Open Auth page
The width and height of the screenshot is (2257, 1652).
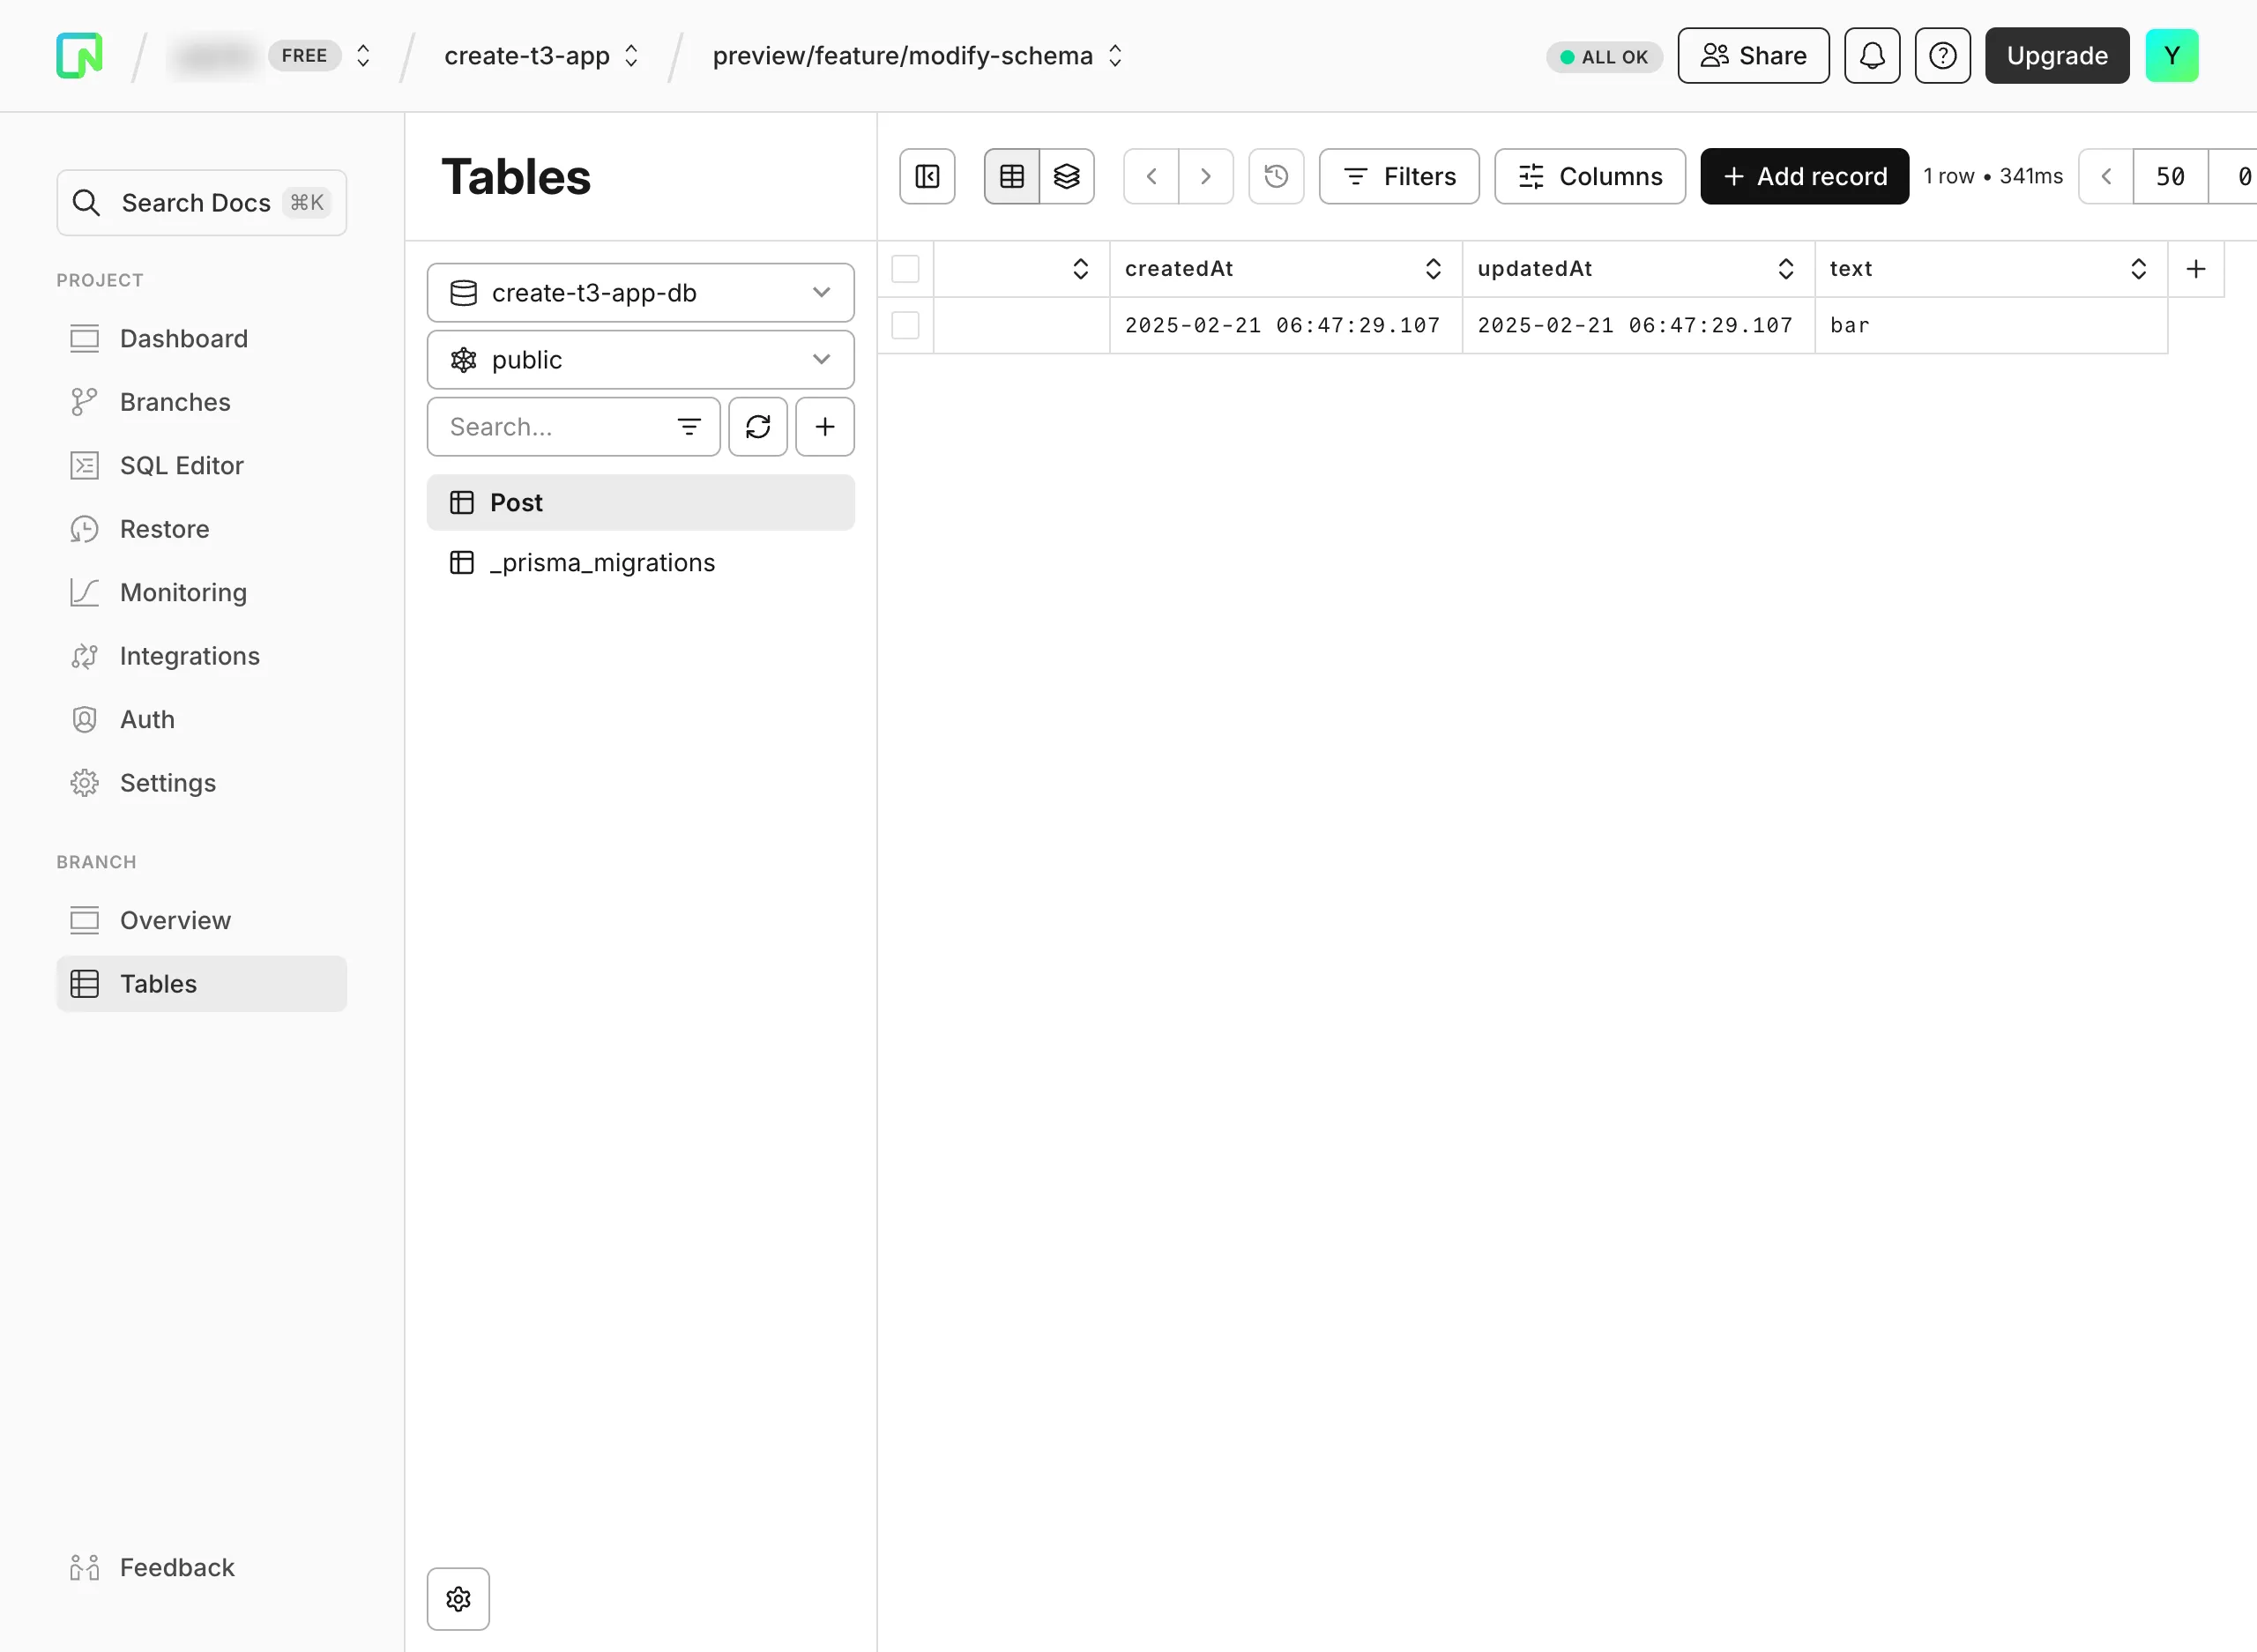click(201, 720)
